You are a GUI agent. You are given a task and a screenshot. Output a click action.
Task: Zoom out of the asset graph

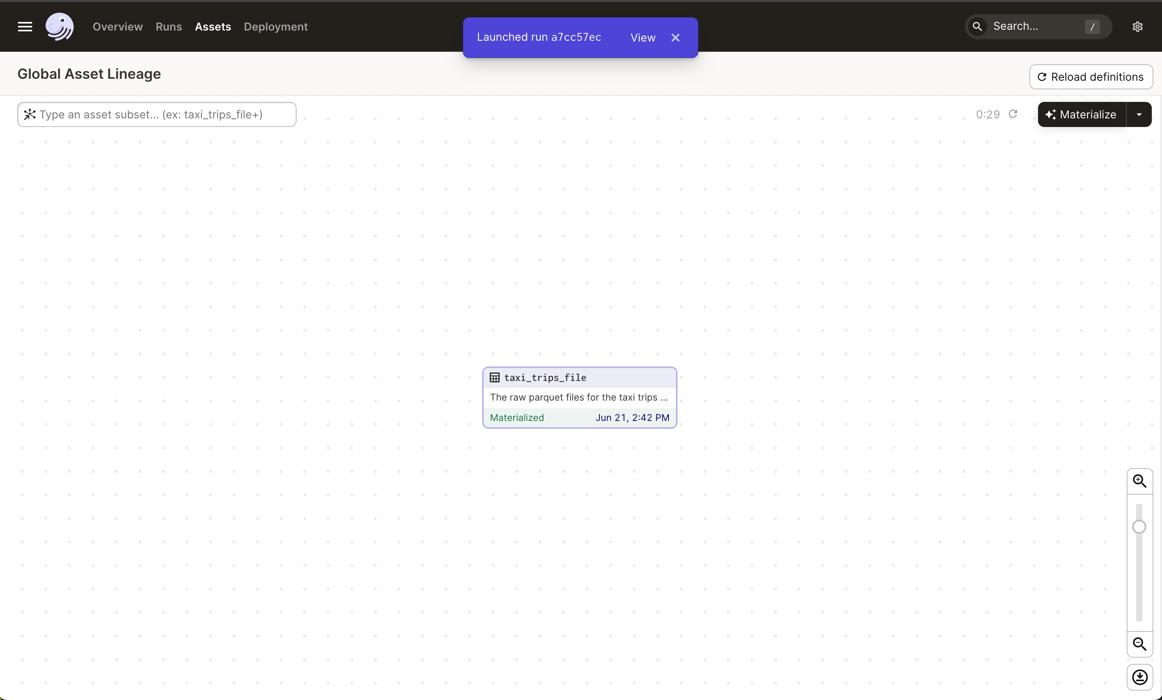[x=1139, y=644]
